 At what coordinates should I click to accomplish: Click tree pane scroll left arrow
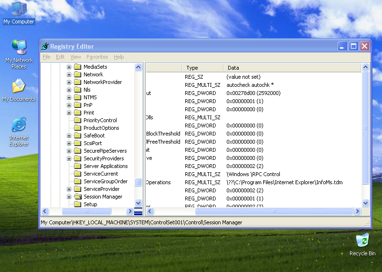click(45, 211)
